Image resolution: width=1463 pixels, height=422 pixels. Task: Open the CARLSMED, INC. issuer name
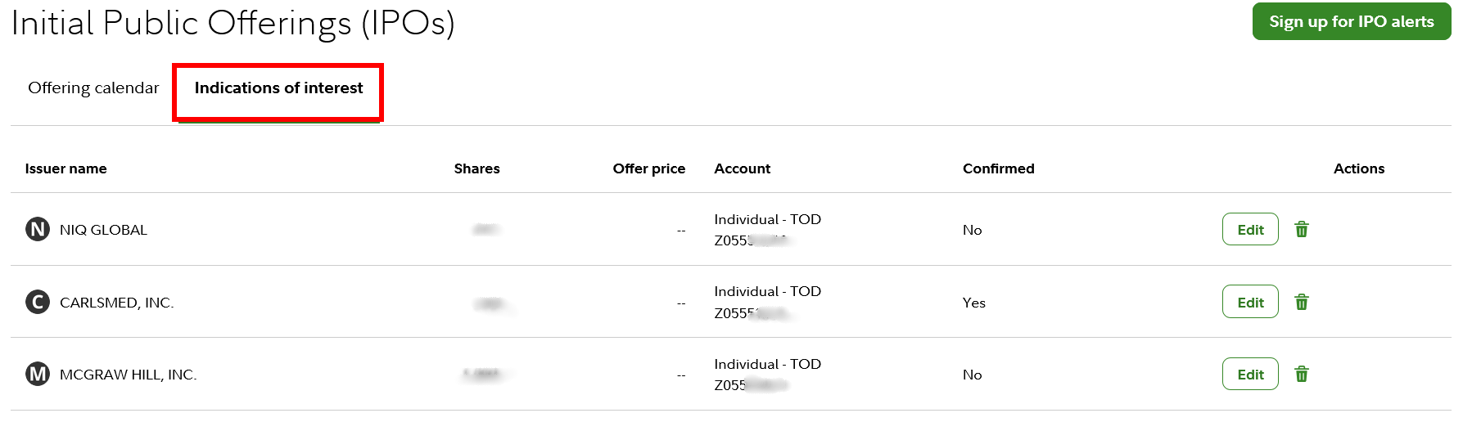[116, 303]
